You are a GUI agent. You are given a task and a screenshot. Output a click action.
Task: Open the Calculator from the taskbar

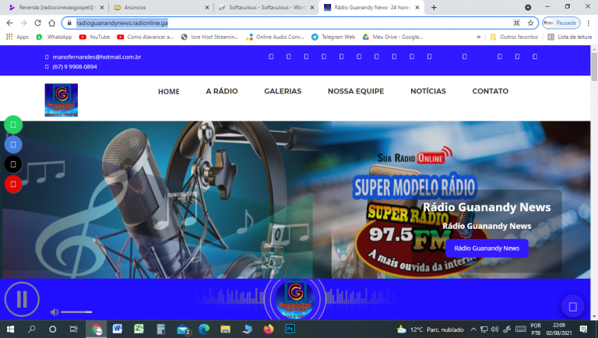tap(160, 329)
